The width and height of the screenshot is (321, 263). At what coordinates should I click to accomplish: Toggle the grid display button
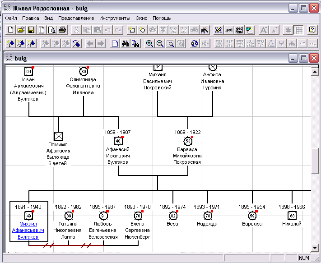(x=299, y=30)
